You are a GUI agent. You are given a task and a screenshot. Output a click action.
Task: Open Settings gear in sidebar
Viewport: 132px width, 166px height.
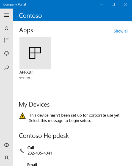7,145
